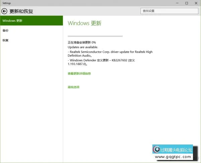This screenshot has height=163, width=201.
Task: Select Windows 更新 in the sidebar
Action: point(31,20)
